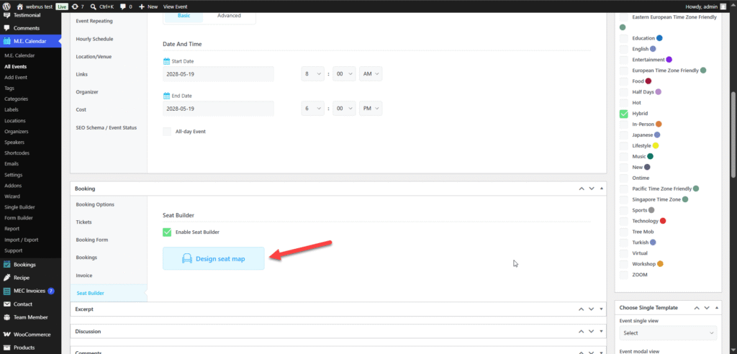737x354 pixels.
Task: Open the end time PM dropdown
Action: coord(371,109)
